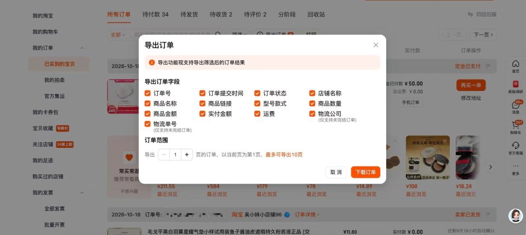Toggle the 订单提交时间 checkbox

point(202,93)
